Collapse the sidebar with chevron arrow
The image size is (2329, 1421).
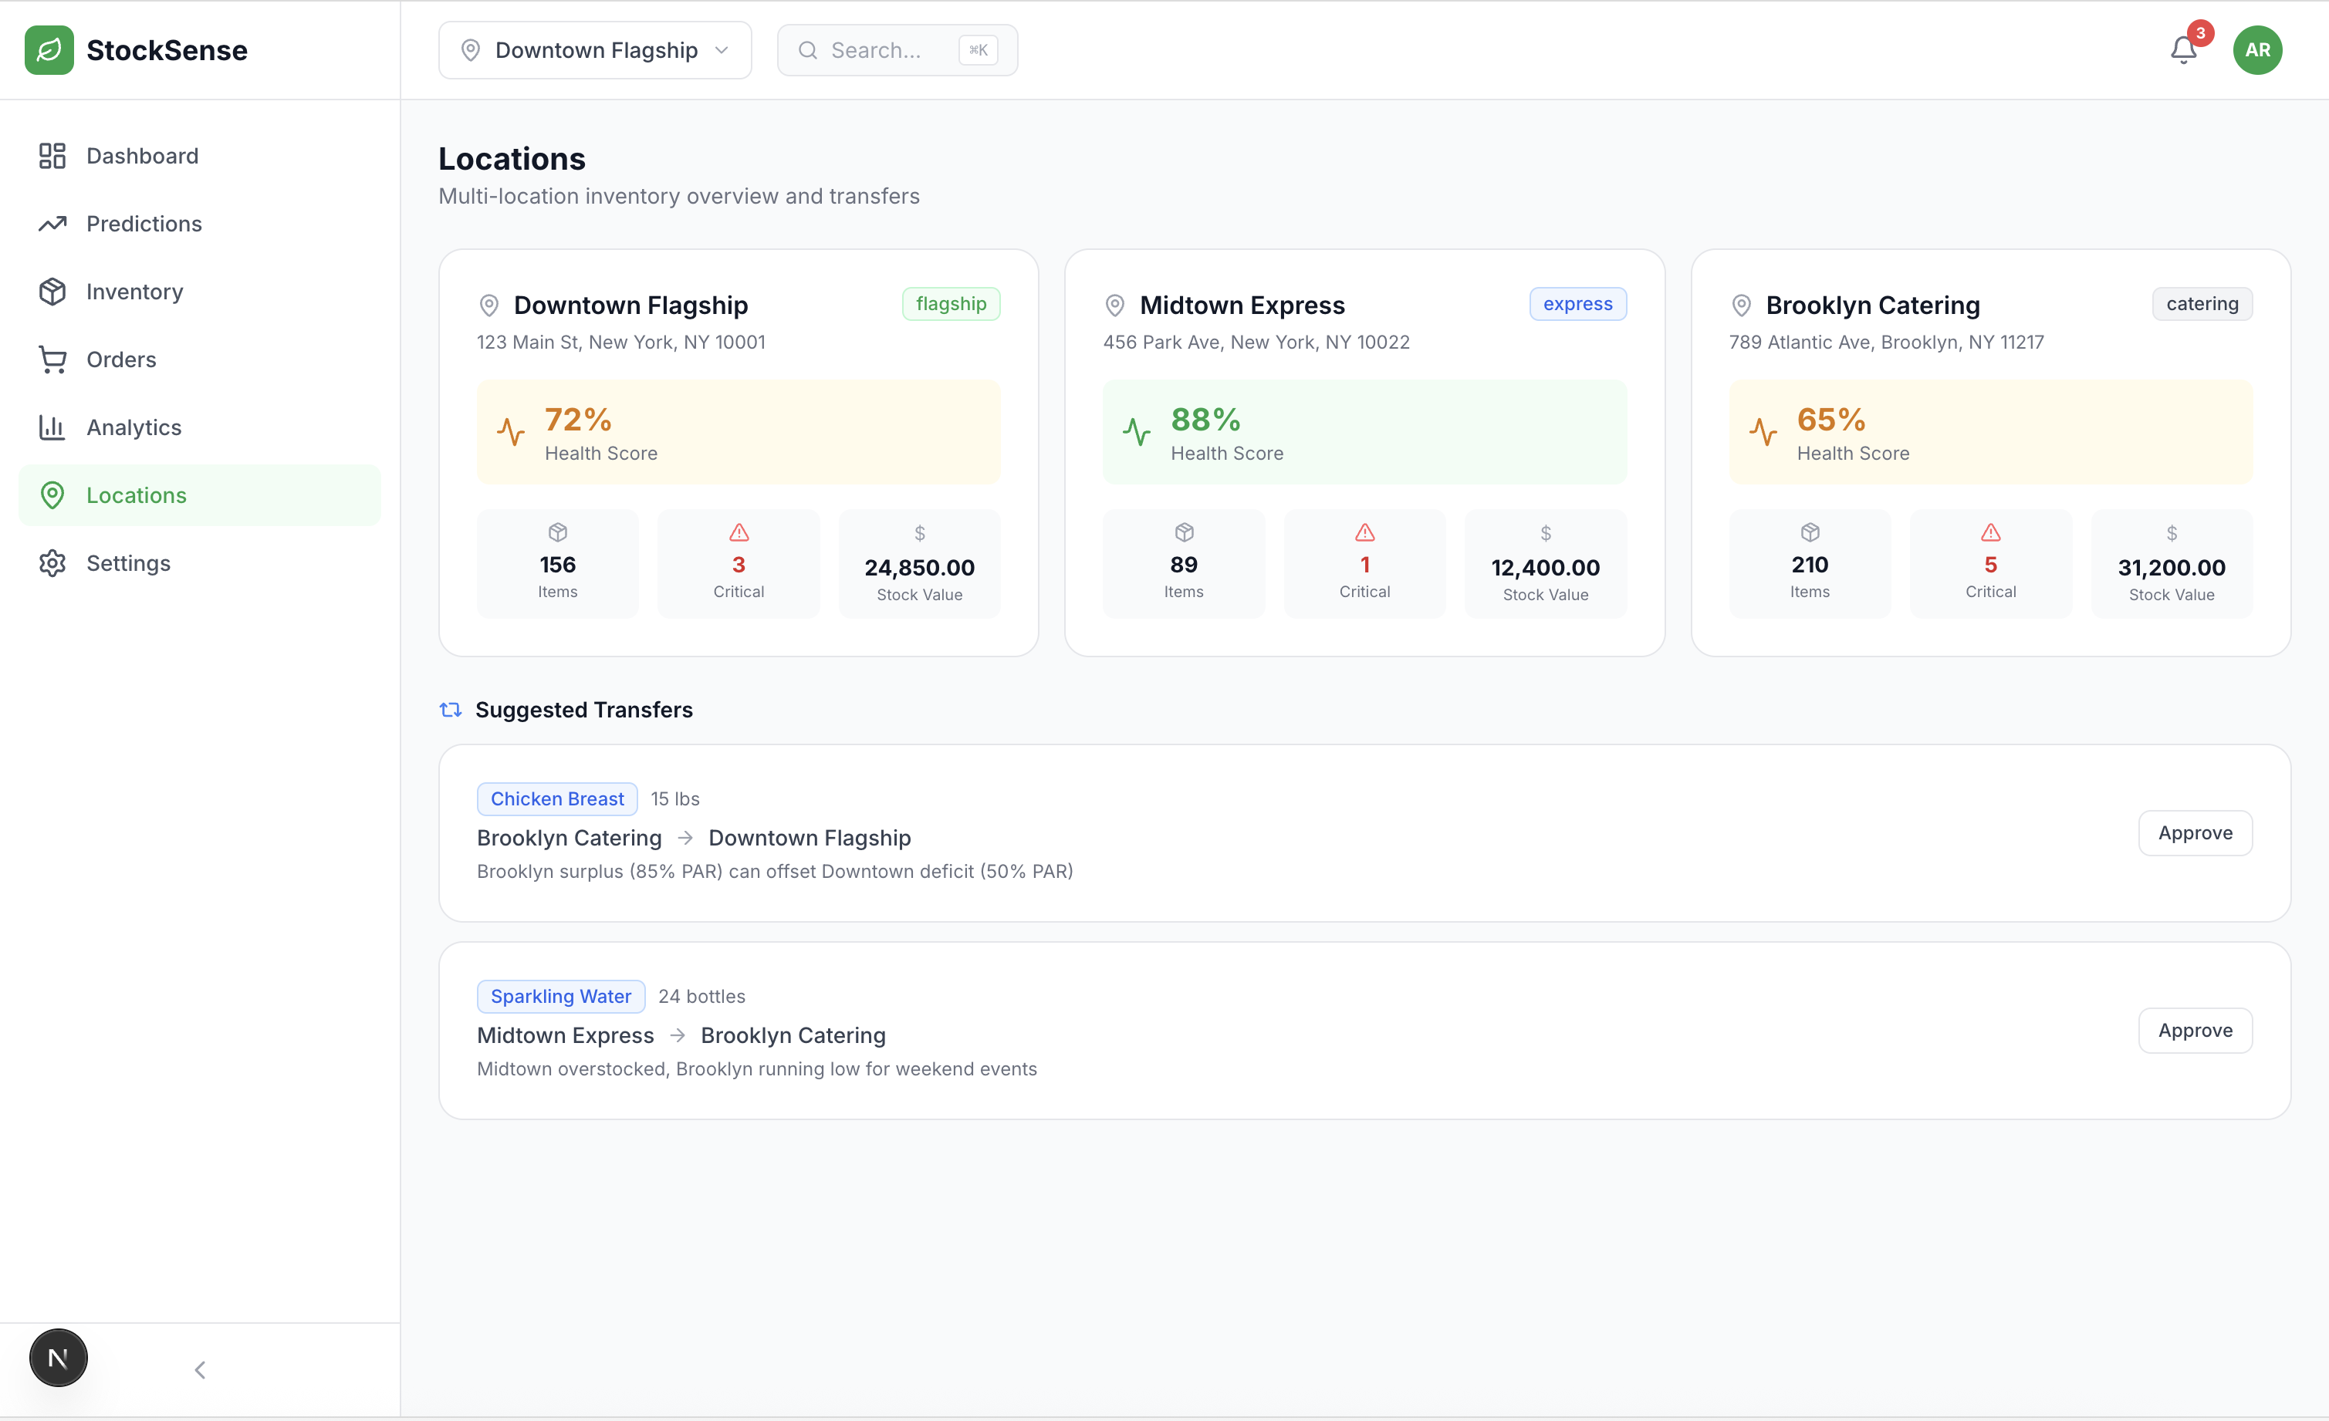point(201,1370)
